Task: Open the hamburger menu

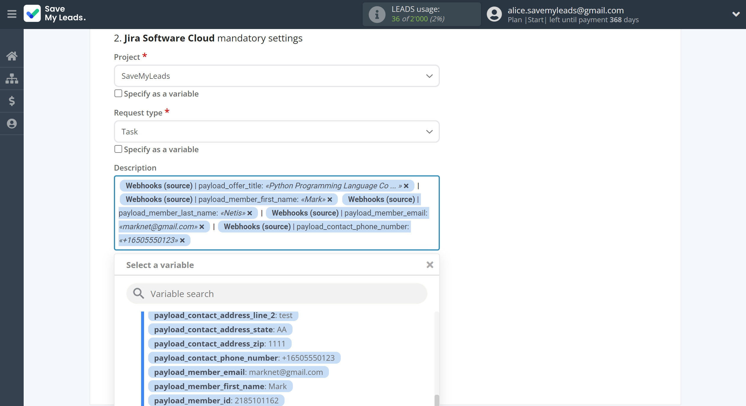Action: tap(12, 14)
